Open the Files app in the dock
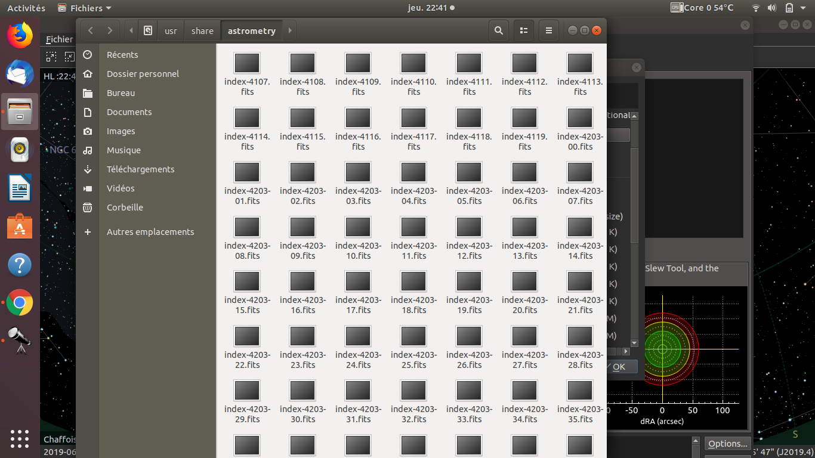This screenshot has height=458, width=815. point(20,112)
